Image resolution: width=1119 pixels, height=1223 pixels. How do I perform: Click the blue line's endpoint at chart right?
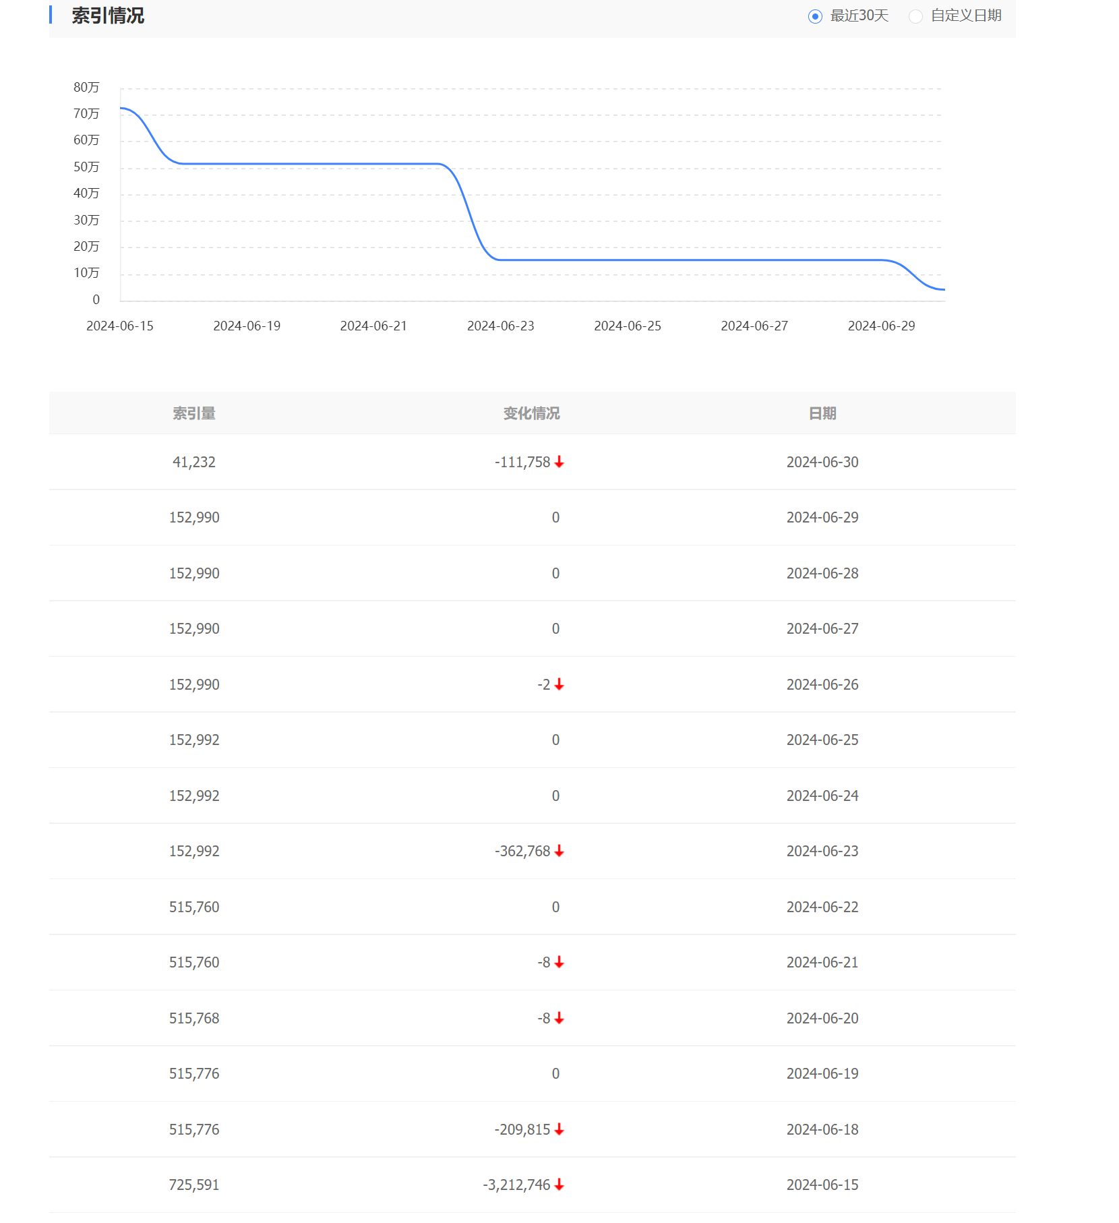coord(944,289)
